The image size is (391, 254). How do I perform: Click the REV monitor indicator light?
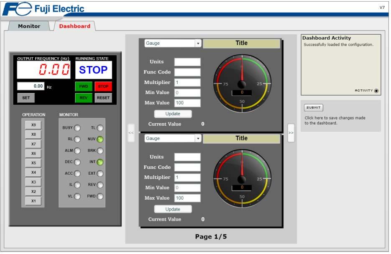(100, 185)
